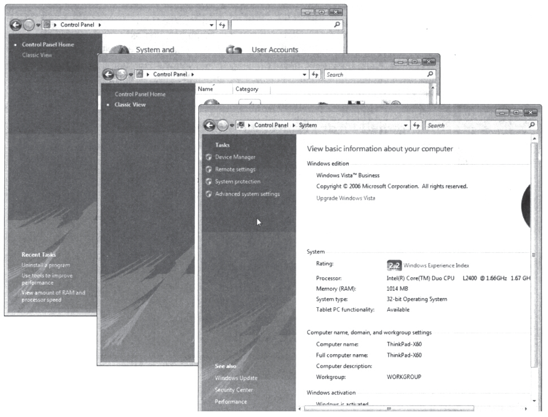Click refresh button in rearmost window
Viewport: 548px width, 417px height.
click(222, 25)
